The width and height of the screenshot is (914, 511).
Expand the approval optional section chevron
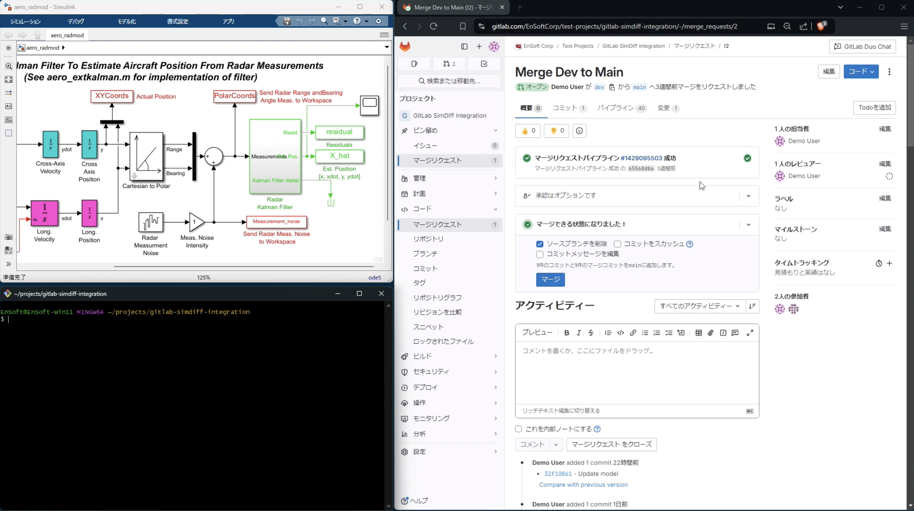748,196
